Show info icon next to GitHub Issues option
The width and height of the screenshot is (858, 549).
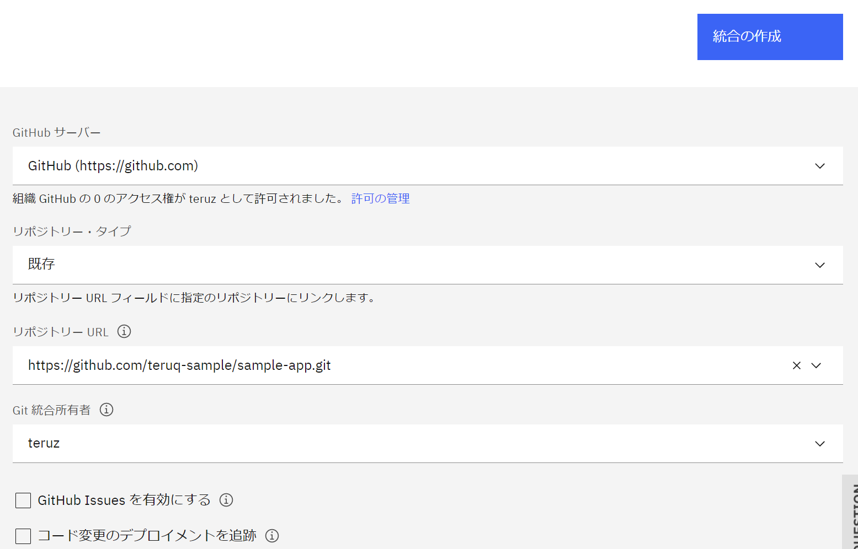pos(226,500)
